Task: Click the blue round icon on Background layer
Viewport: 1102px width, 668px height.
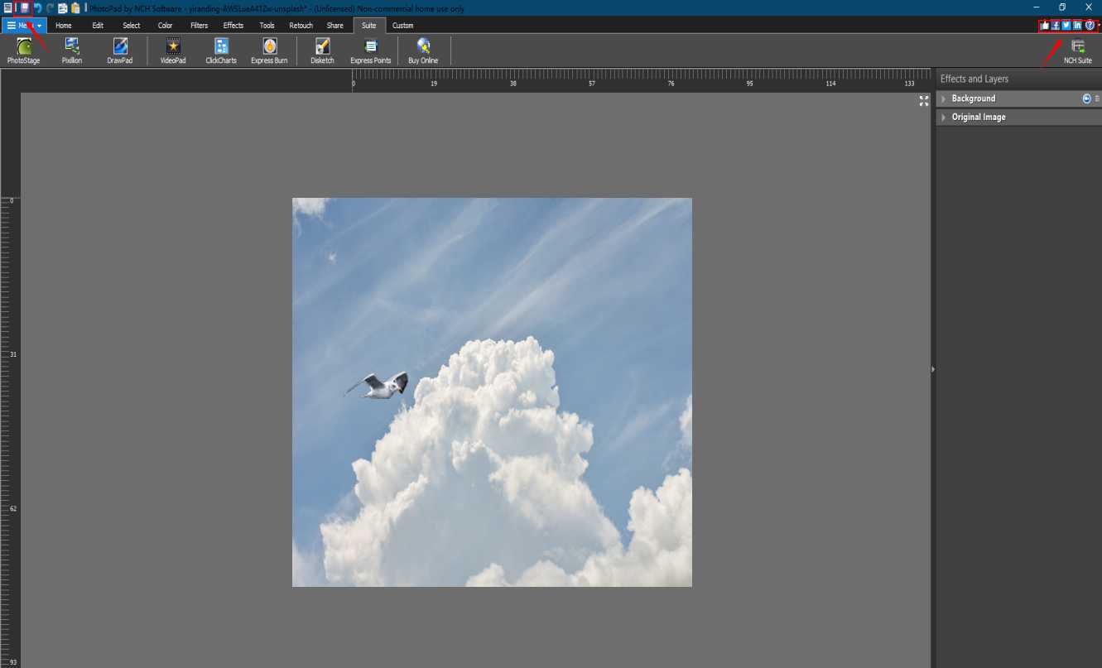Action: coord(1086,99)
